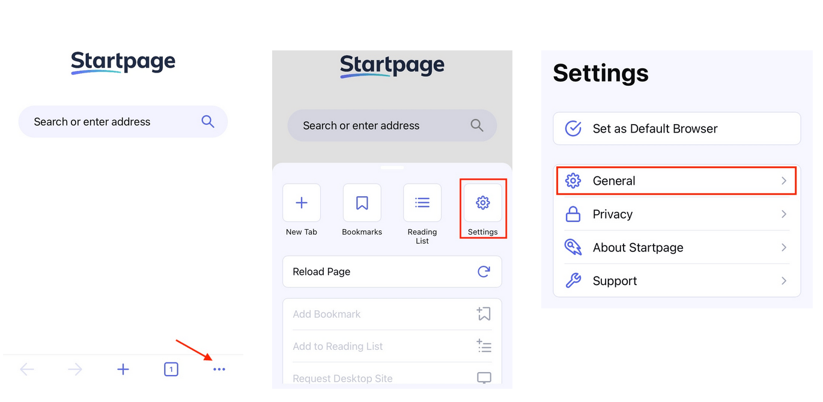Expand Support via its chevron
Screen dimensions: 823x402
[x=784, y=281]
